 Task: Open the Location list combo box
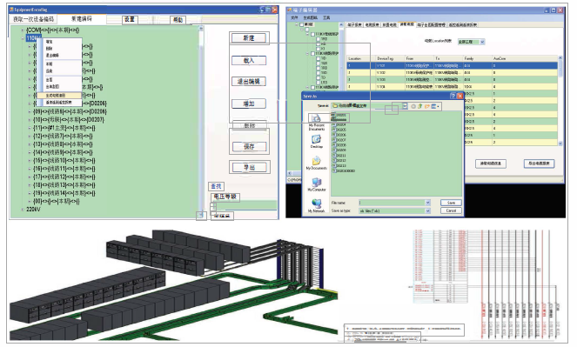point(471,42)
